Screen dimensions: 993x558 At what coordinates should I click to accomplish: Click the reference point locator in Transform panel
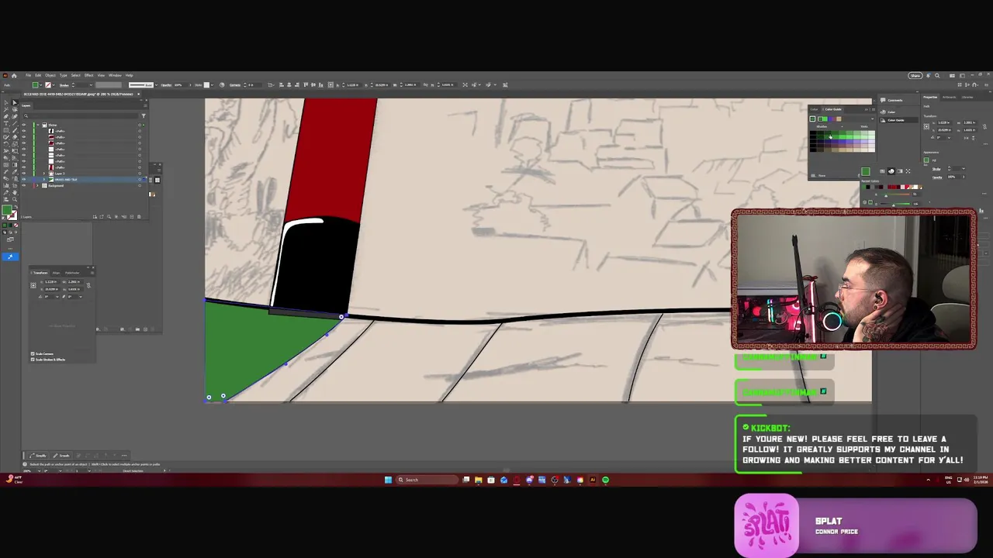pos(33,285)
